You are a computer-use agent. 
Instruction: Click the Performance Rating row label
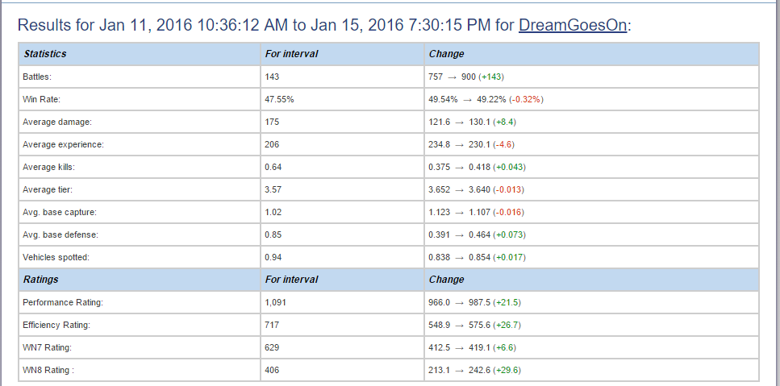[x=63, y=302]
